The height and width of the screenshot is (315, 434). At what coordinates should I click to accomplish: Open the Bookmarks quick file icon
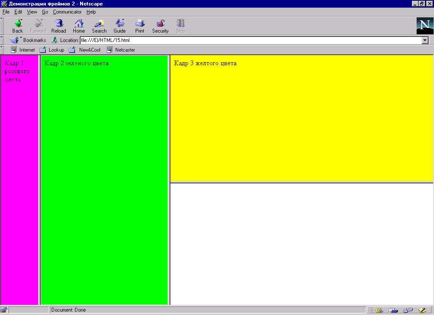click(x=14, y=40)
